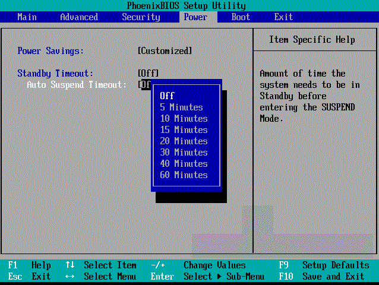Choose 20 Minutes in the popup
Screen dimensions: 379x285
184,141
